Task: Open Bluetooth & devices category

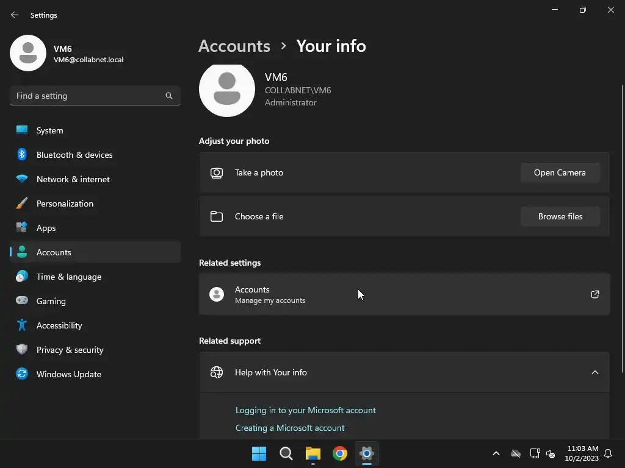Action: click(95, 155)
